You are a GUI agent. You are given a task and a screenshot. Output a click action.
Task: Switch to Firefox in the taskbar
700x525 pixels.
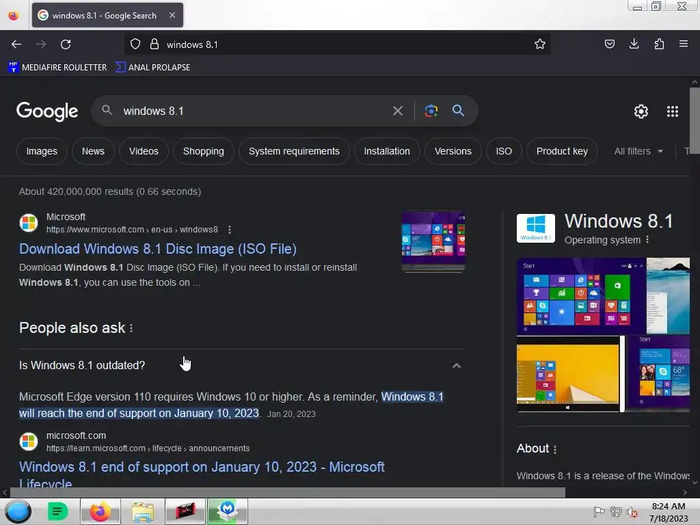pos(100,511)
